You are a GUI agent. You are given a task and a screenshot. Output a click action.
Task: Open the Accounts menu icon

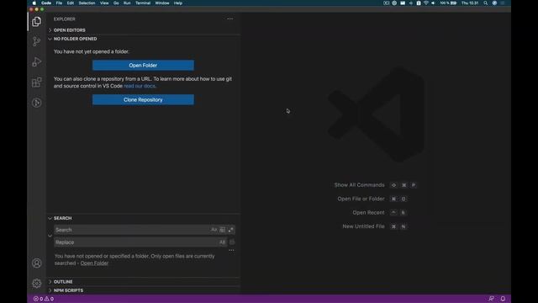pyautogui.click(x=37, y=263)
